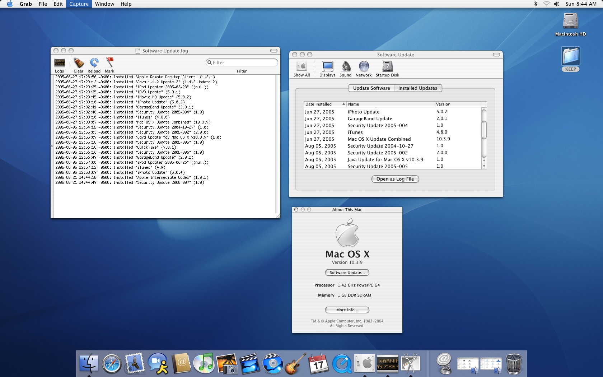This screenshot has height=377, width=603.
Task: Open System Preferences in the Dock
Action: coord(365,364)
